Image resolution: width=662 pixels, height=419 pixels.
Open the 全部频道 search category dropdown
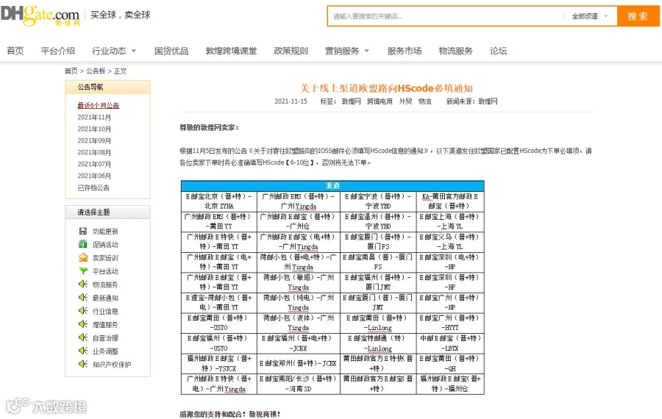[590, 16]
